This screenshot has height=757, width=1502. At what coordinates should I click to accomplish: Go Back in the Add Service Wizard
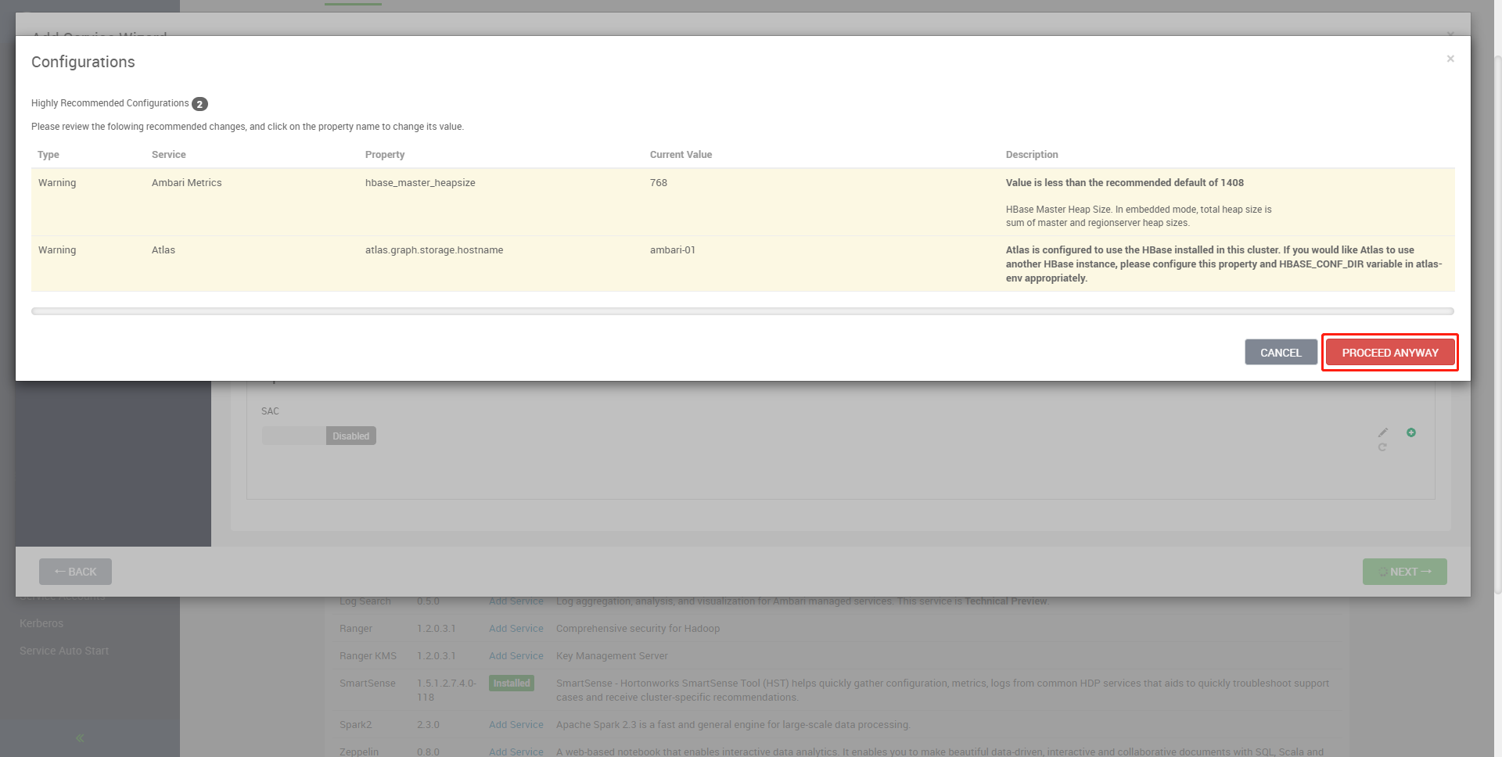[75, 572]
